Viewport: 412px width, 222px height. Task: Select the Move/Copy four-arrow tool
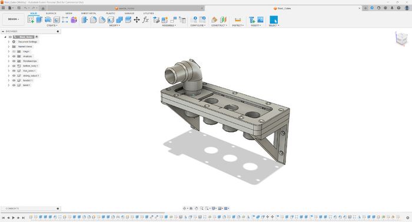click(x=137, y=20)
